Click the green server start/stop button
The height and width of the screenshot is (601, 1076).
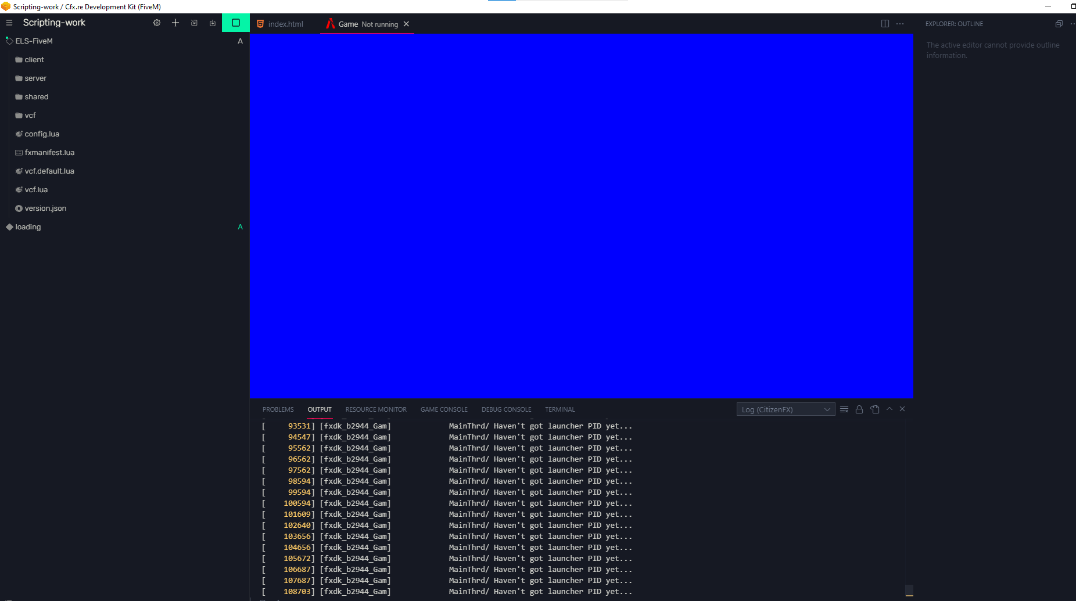(x=236, y=23)
